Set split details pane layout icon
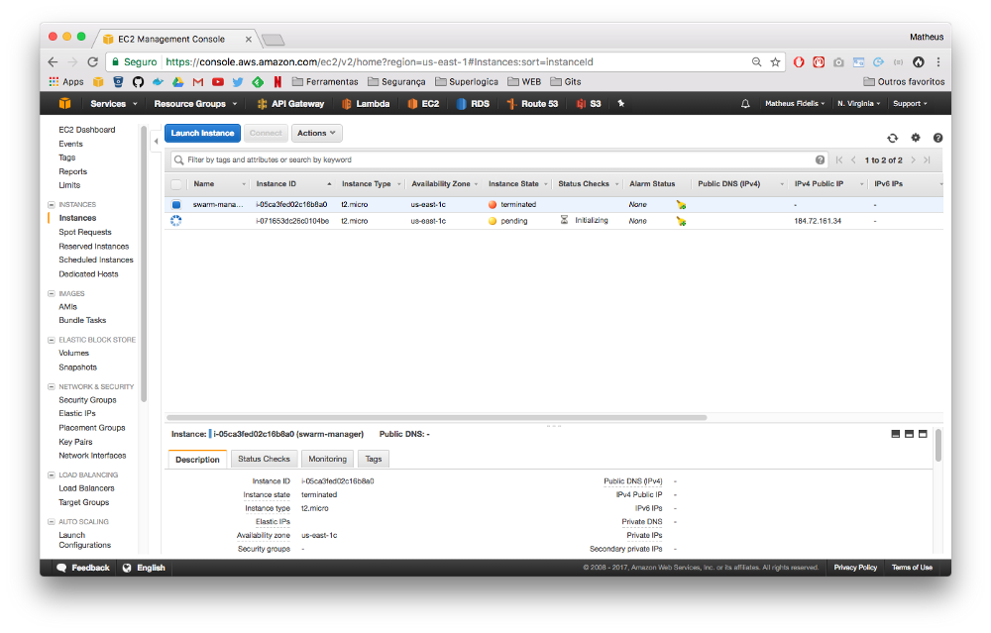This screenshot has width=991, height=633. (x=909, y=434)
